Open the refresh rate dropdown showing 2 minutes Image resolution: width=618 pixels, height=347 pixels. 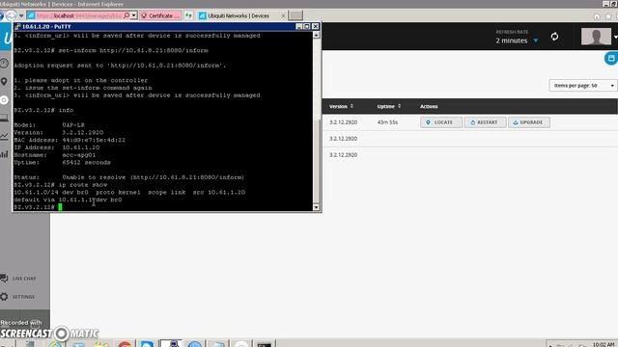click(x=518, y=40)
